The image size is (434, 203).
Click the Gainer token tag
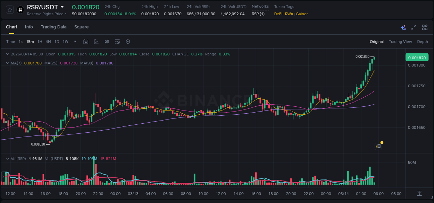pos(302,14)
